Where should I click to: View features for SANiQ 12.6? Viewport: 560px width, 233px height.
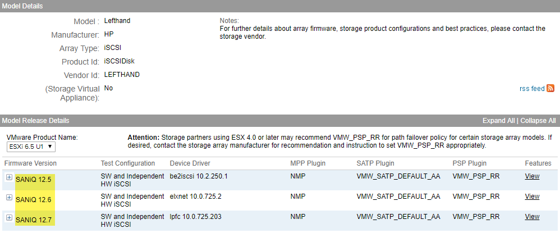click(532, 197)
